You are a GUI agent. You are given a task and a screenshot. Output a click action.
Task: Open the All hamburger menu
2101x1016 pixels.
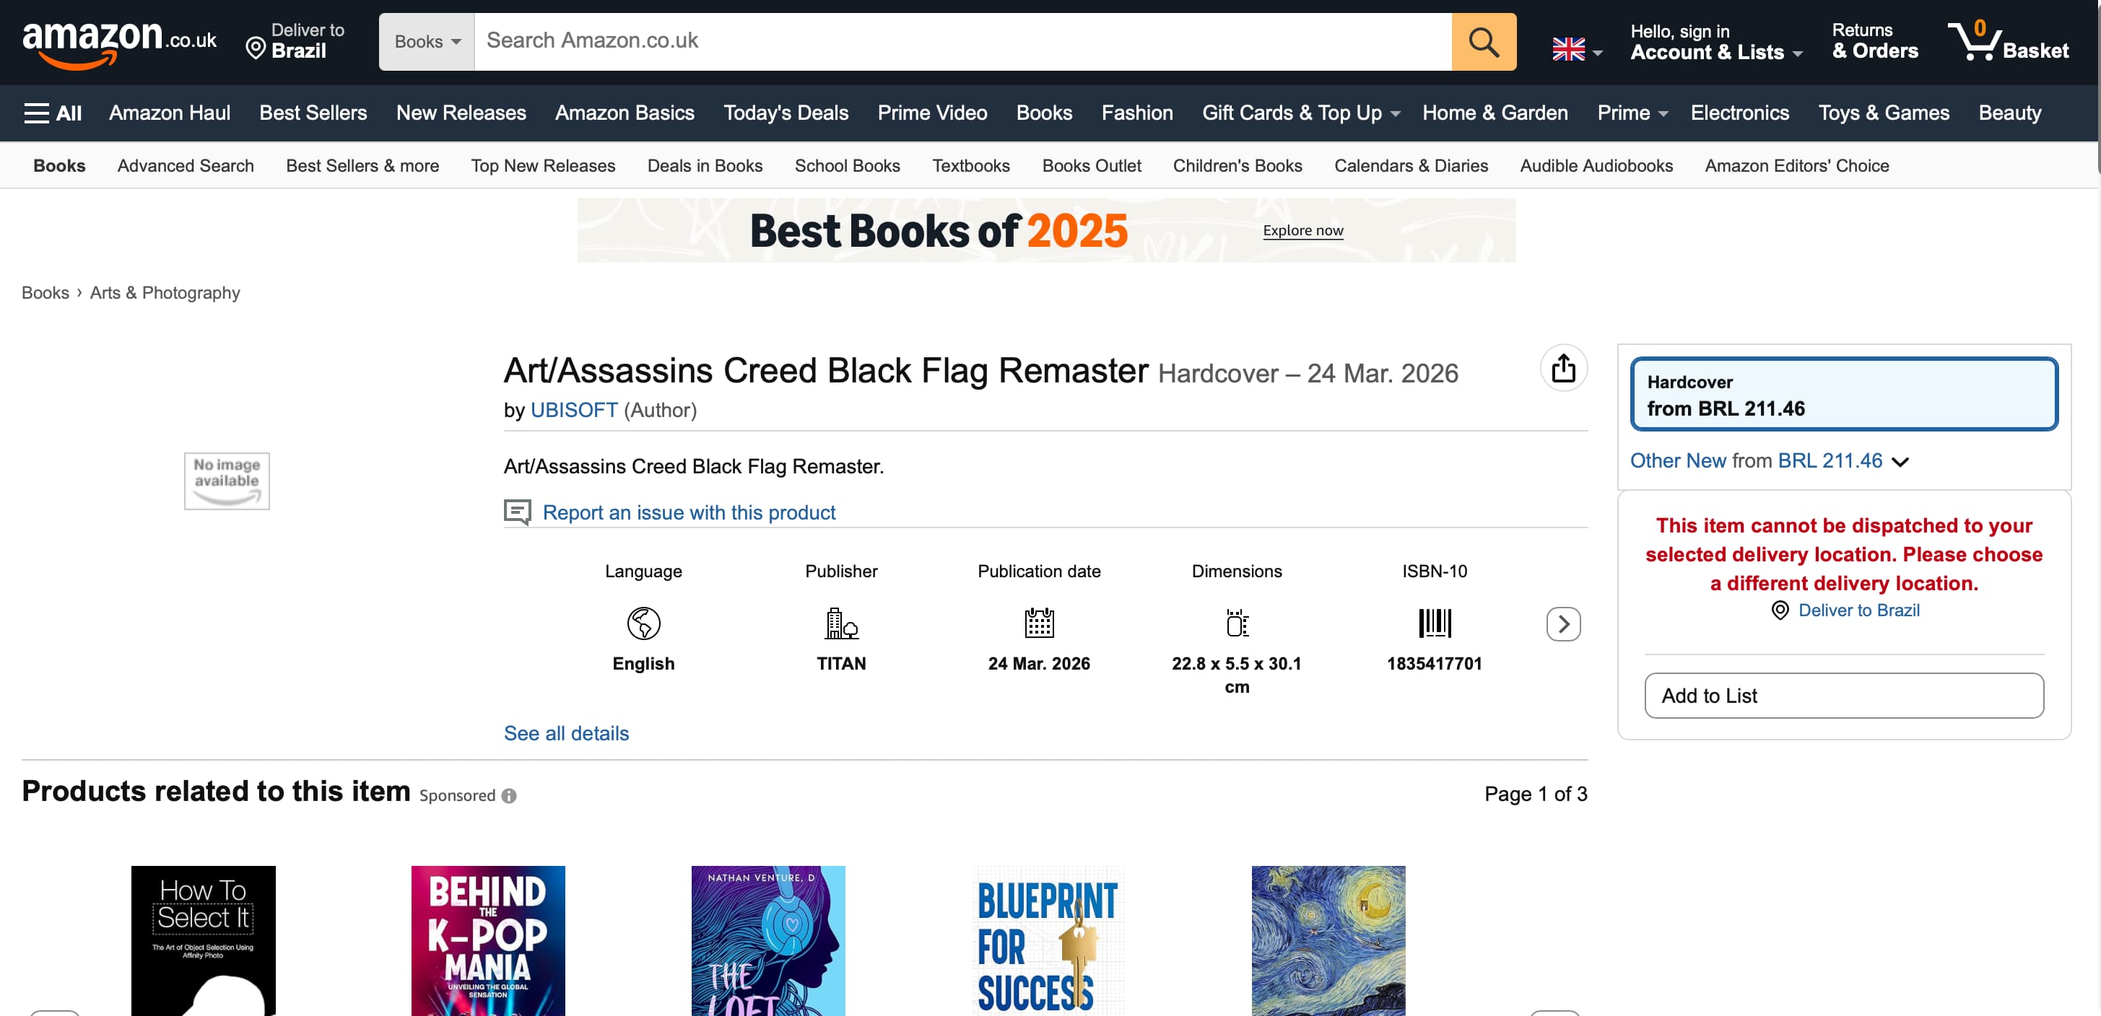53,113
